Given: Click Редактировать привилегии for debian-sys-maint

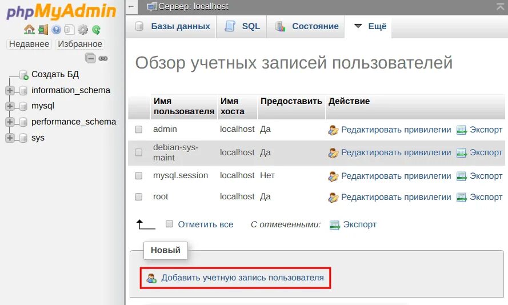Looking at the screenshot, I should 396,152.
